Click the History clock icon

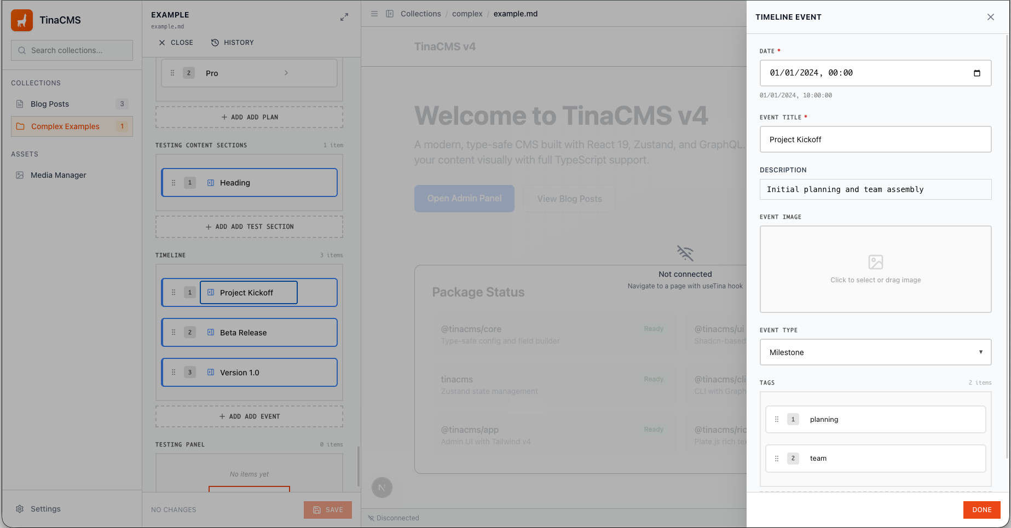pyautogui.click(x=215, y=43)
